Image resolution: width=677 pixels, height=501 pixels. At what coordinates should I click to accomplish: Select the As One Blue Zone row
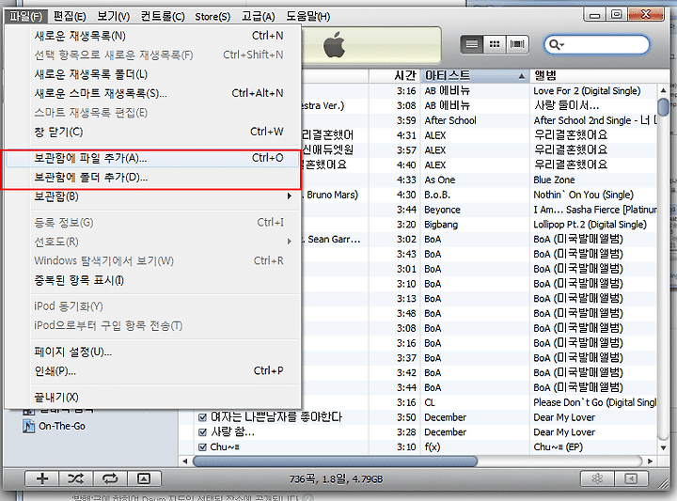click(480, 180)
